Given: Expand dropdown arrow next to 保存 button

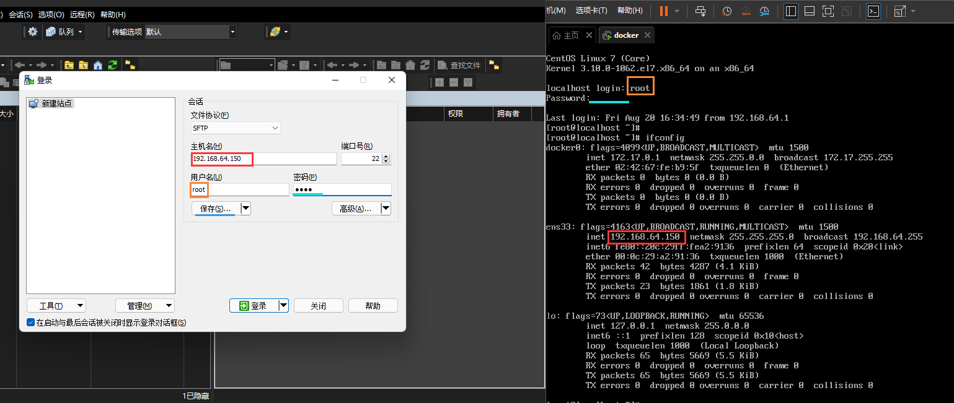Looking at the screenshot, I should point(245,209).
